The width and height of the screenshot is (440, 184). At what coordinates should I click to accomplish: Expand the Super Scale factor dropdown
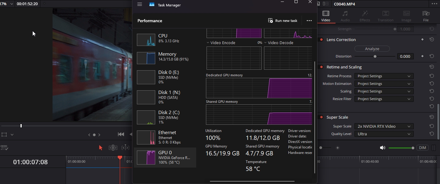(x=384, y=126)
